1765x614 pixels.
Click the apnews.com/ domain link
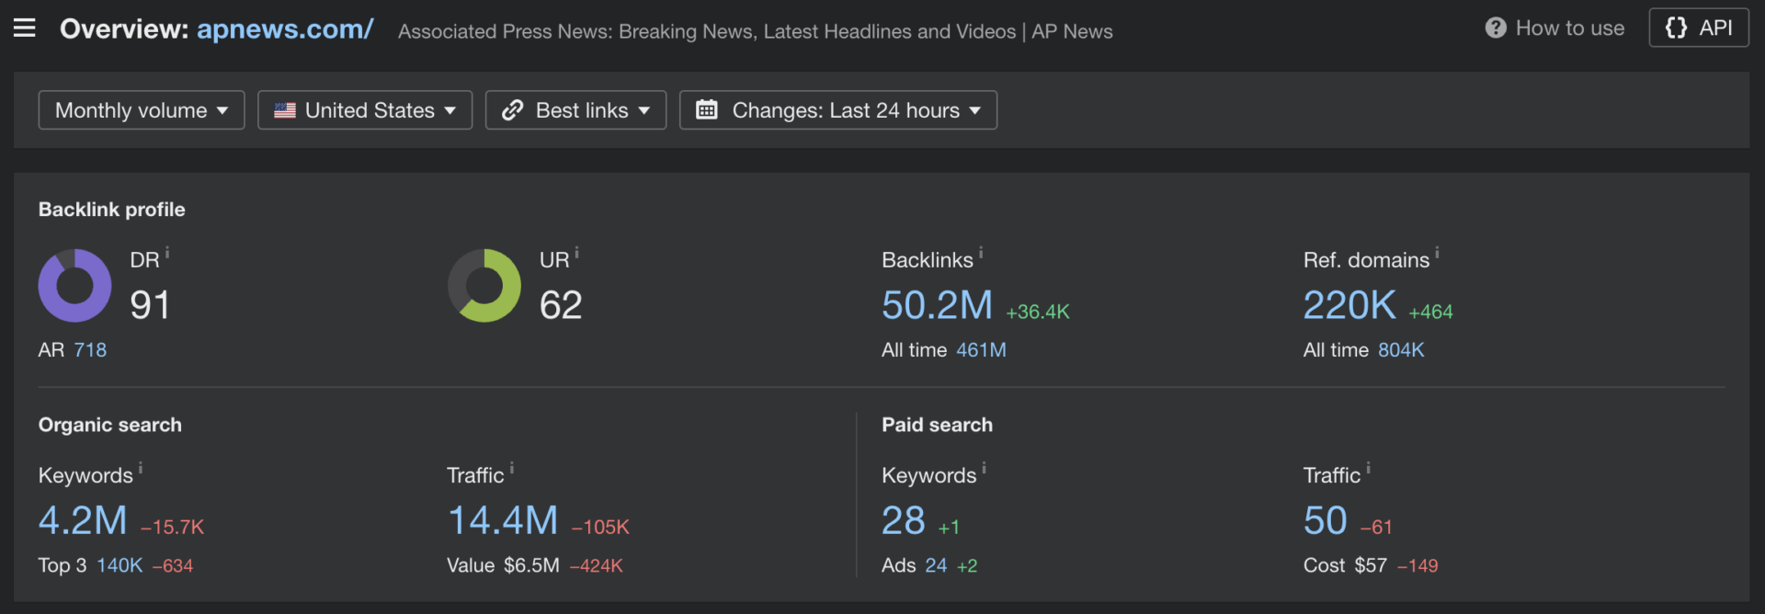click(285, 29)
